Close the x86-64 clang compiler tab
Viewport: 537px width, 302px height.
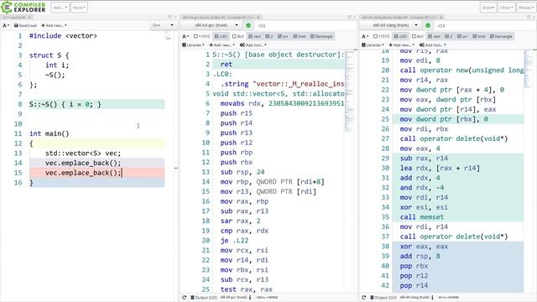coord(441,17)
